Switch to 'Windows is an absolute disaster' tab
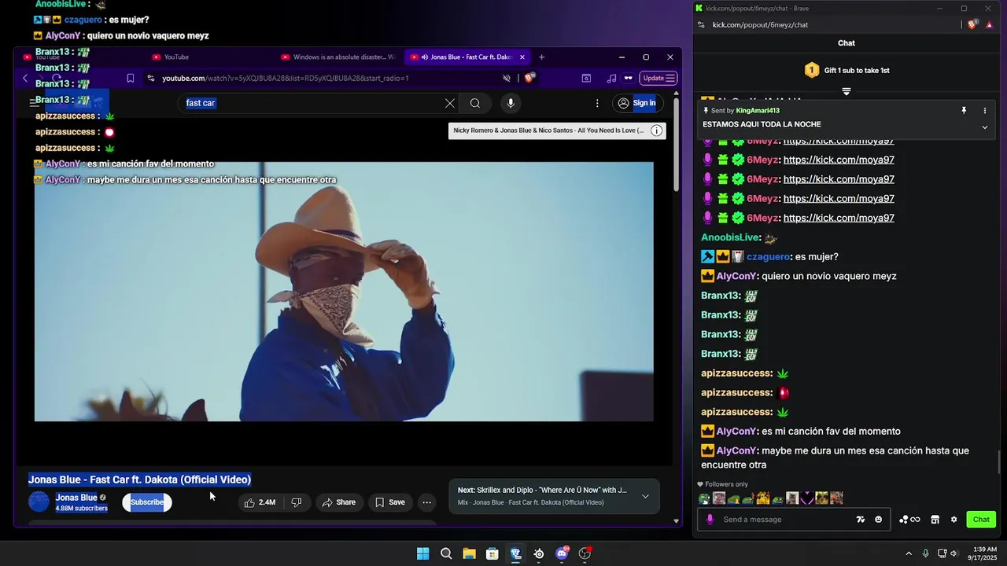This screenshot has width=1007, height=566. pos(338,57)
